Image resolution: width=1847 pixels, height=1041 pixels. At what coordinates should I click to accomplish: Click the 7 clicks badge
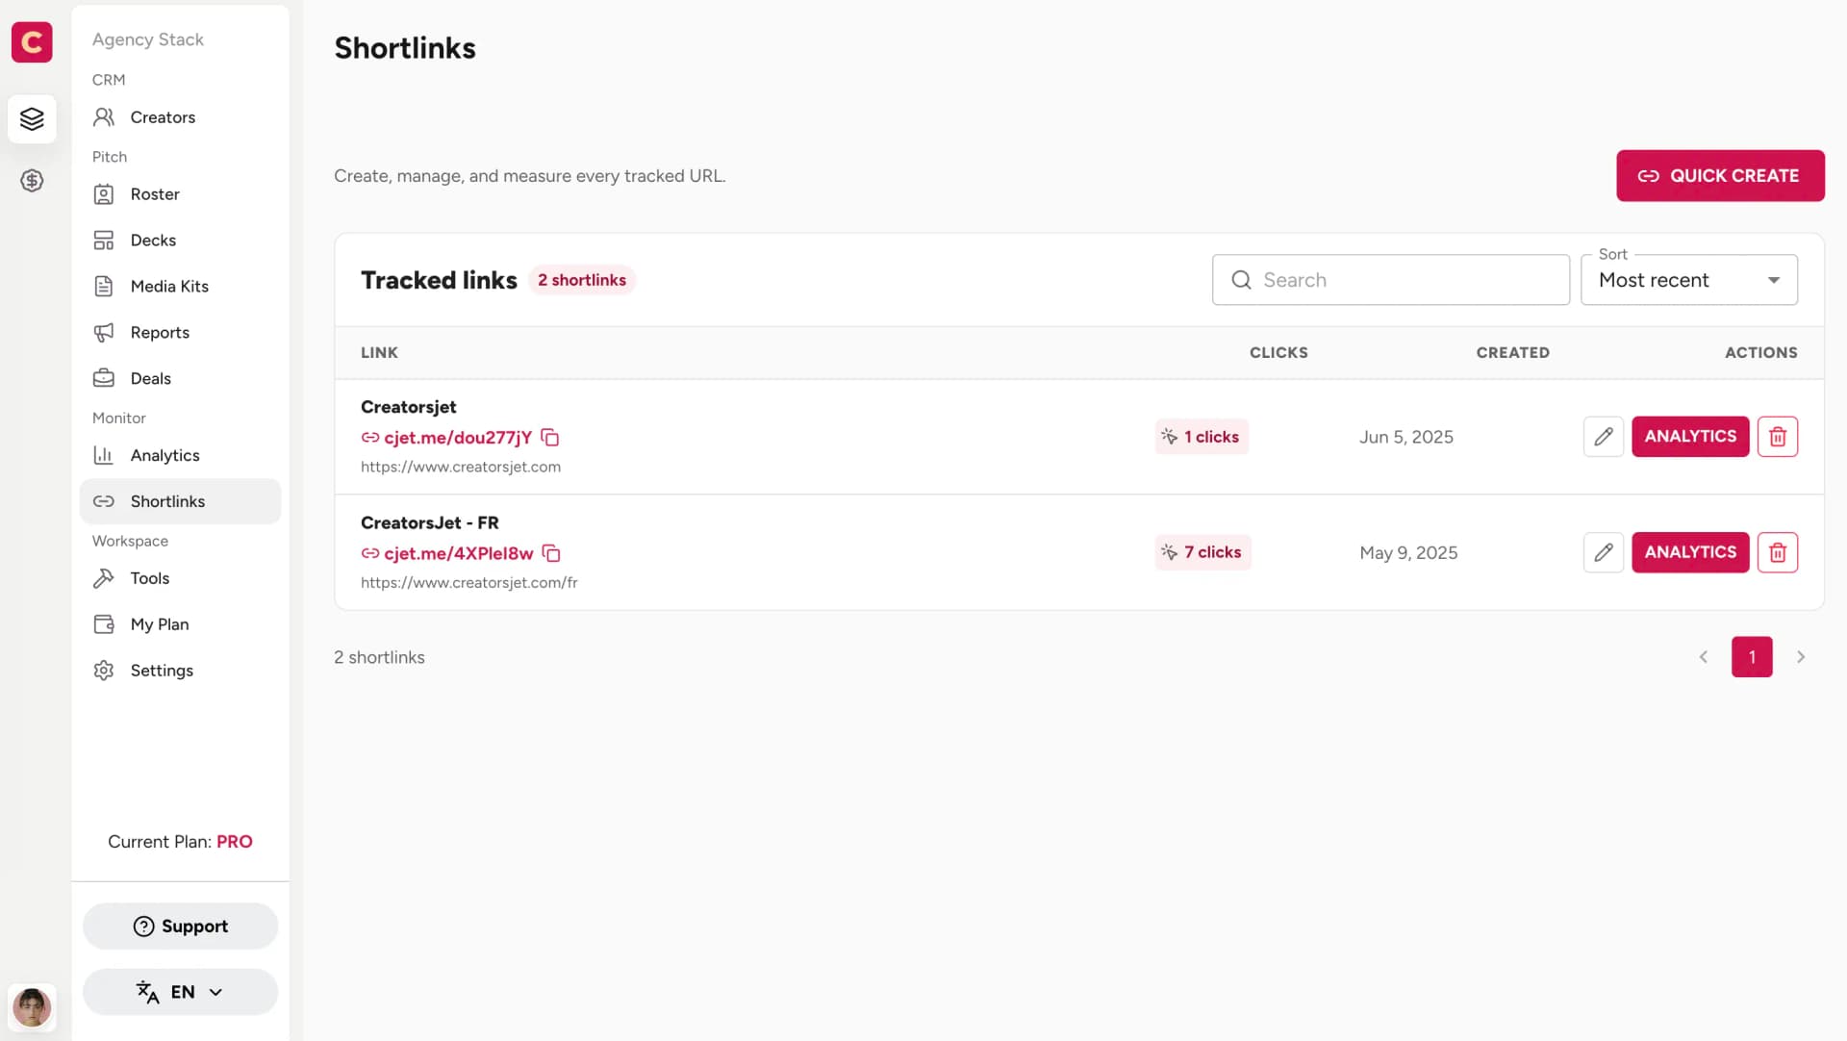[x=1202, y=552]
